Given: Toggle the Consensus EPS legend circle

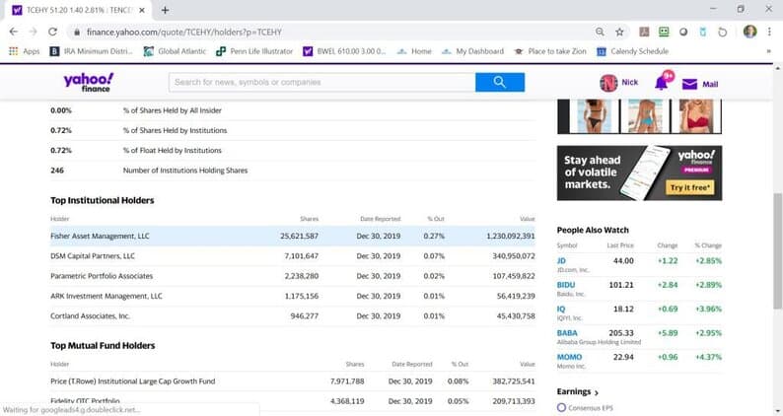Looking at the screenshot, I should click(561, 407).
